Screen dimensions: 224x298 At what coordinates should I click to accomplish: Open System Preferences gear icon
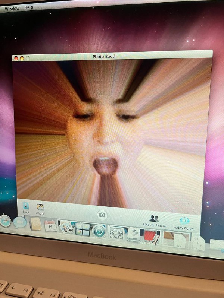(x=116, y=233)
